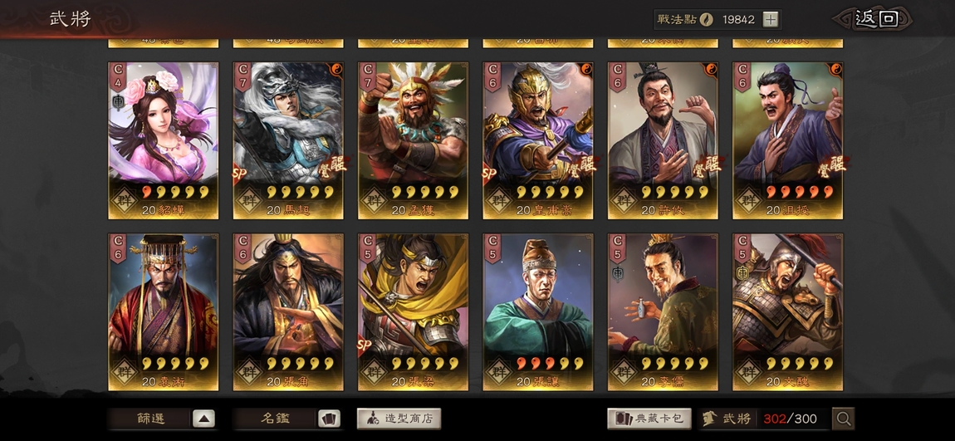Image resolution: width=955 pixels, height=441 pixels.
Task: Click the SP badge on 張梁 card
Action: tap(365, 345)
